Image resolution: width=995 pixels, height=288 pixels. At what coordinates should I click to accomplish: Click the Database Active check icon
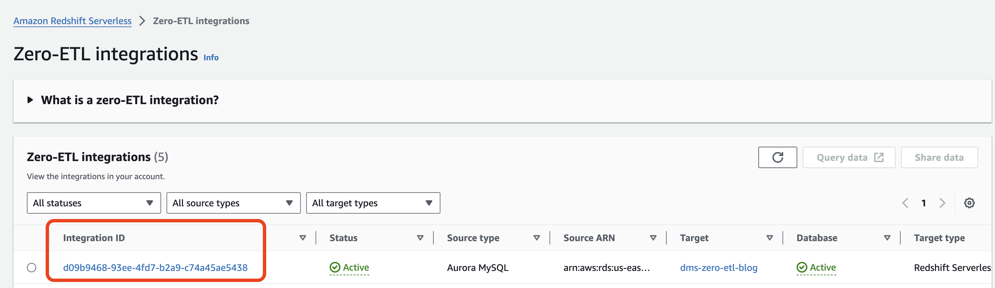click(x=802, y=267)
